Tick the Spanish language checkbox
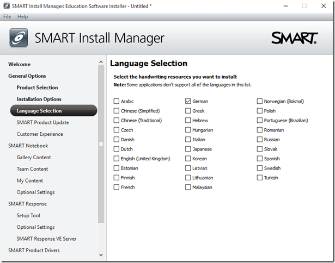The width and height of the screenshot is (335, 263). (x=260, y=159)
